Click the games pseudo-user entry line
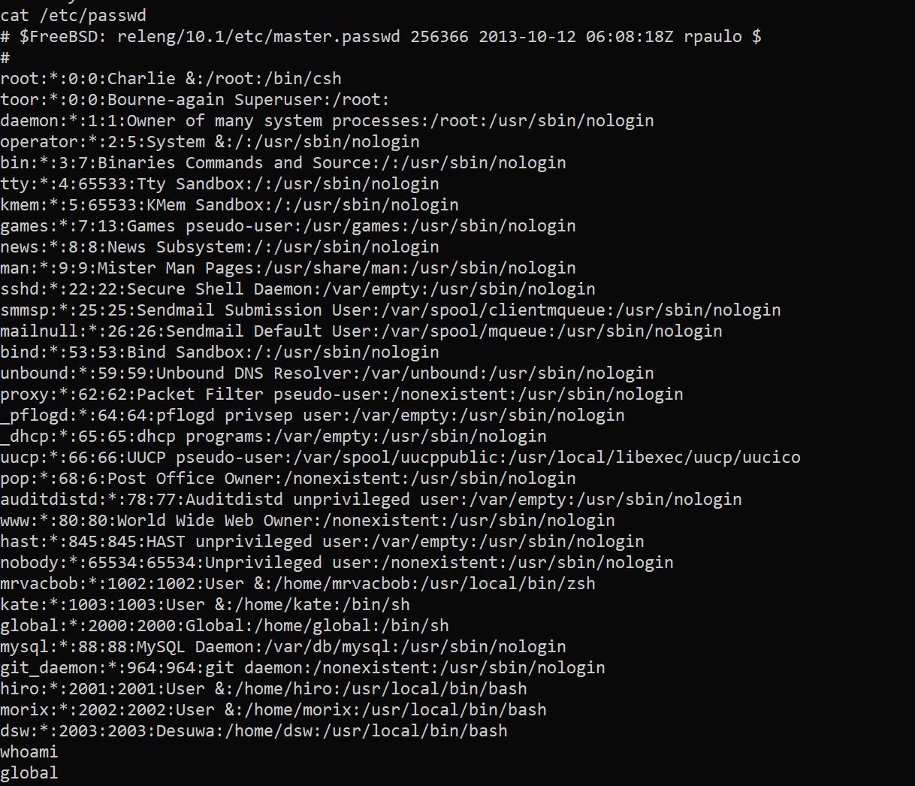The height and width of the screenshot is (786, 915). pos(288,225)
